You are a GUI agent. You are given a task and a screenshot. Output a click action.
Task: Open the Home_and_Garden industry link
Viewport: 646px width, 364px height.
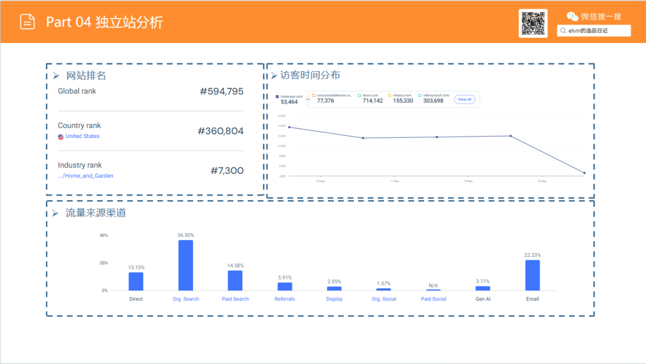coord(86,176)
